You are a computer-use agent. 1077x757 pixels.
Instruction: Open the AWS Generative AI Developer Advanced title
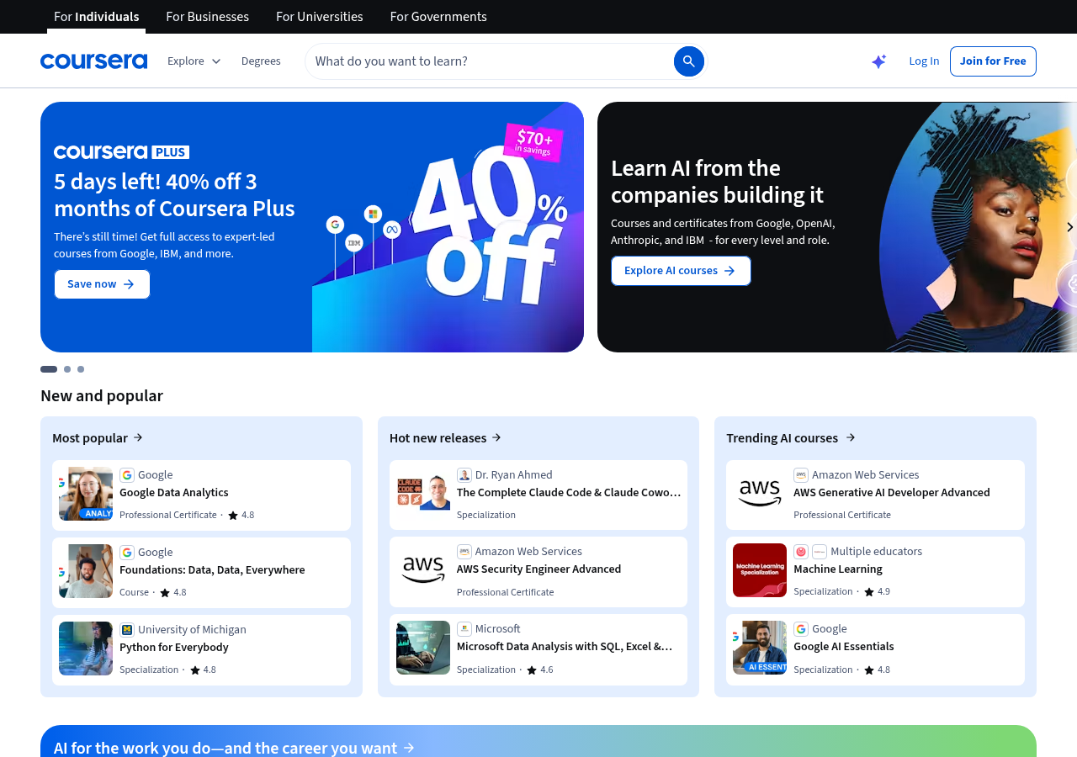pyautogui.click(x=892, y=493)
